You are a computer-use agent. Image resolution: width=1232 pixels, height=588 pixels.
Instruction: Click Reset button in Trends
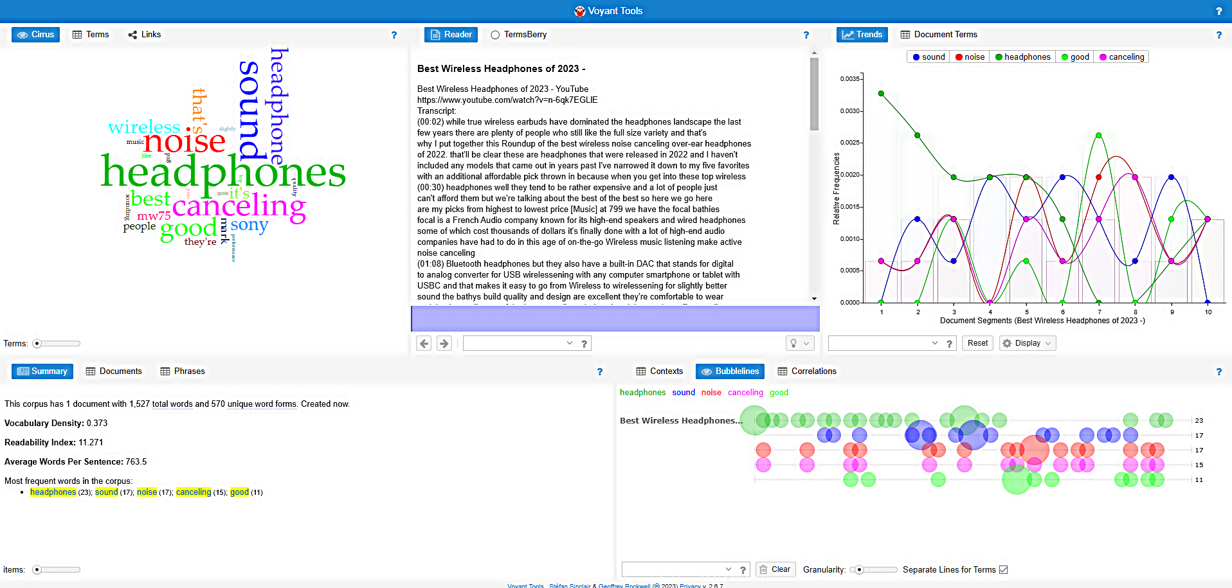tap(977, 343)
